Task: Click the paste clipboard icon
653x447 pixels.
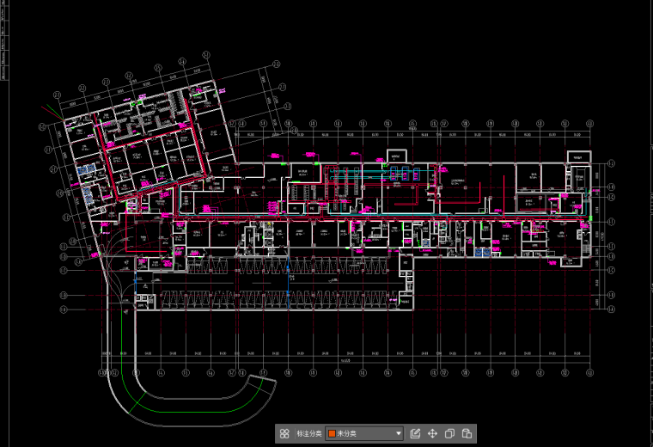Action: [467, 434]
